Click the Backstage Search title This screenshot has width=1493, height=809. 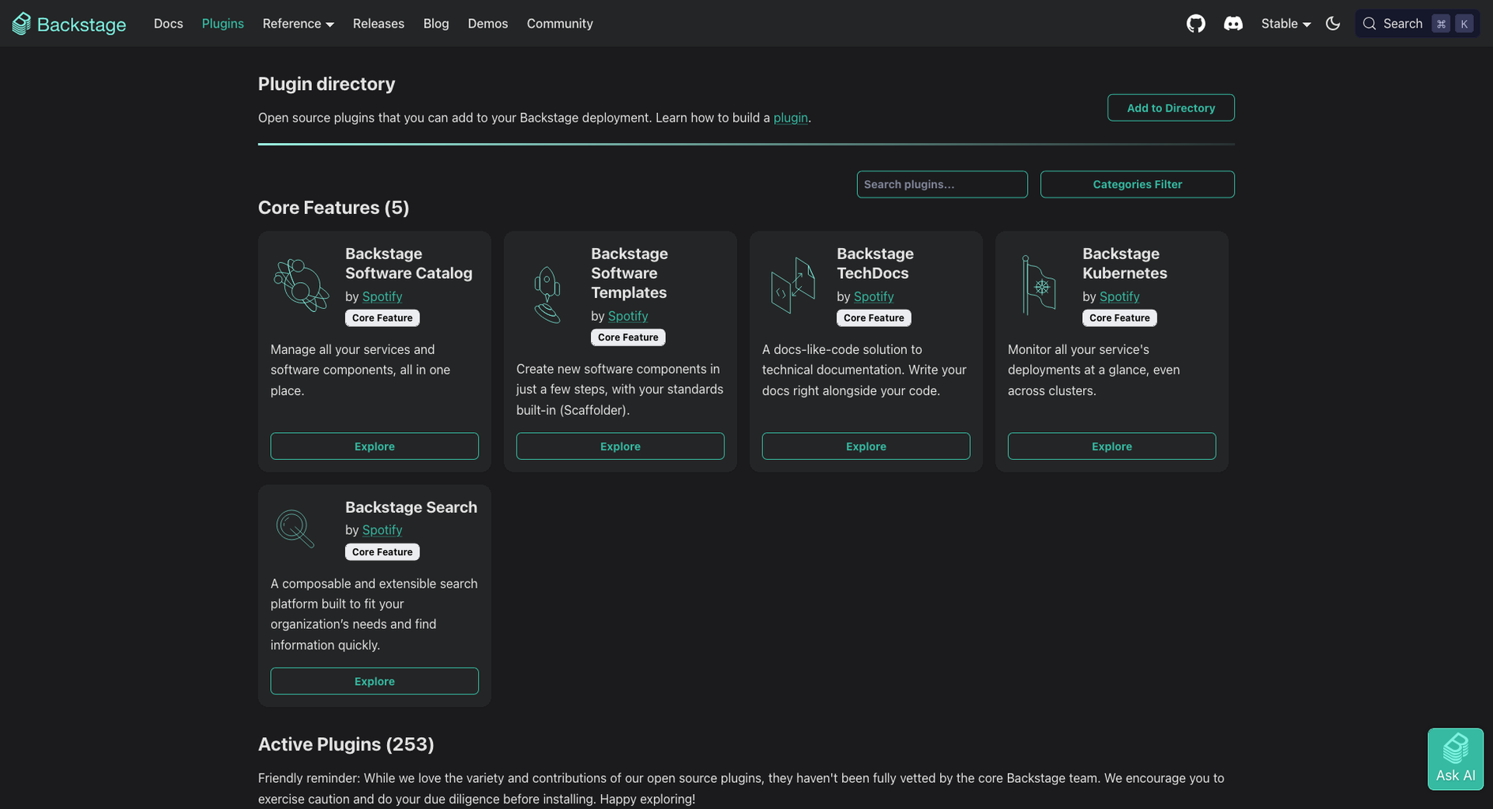(x=411, y=507)
